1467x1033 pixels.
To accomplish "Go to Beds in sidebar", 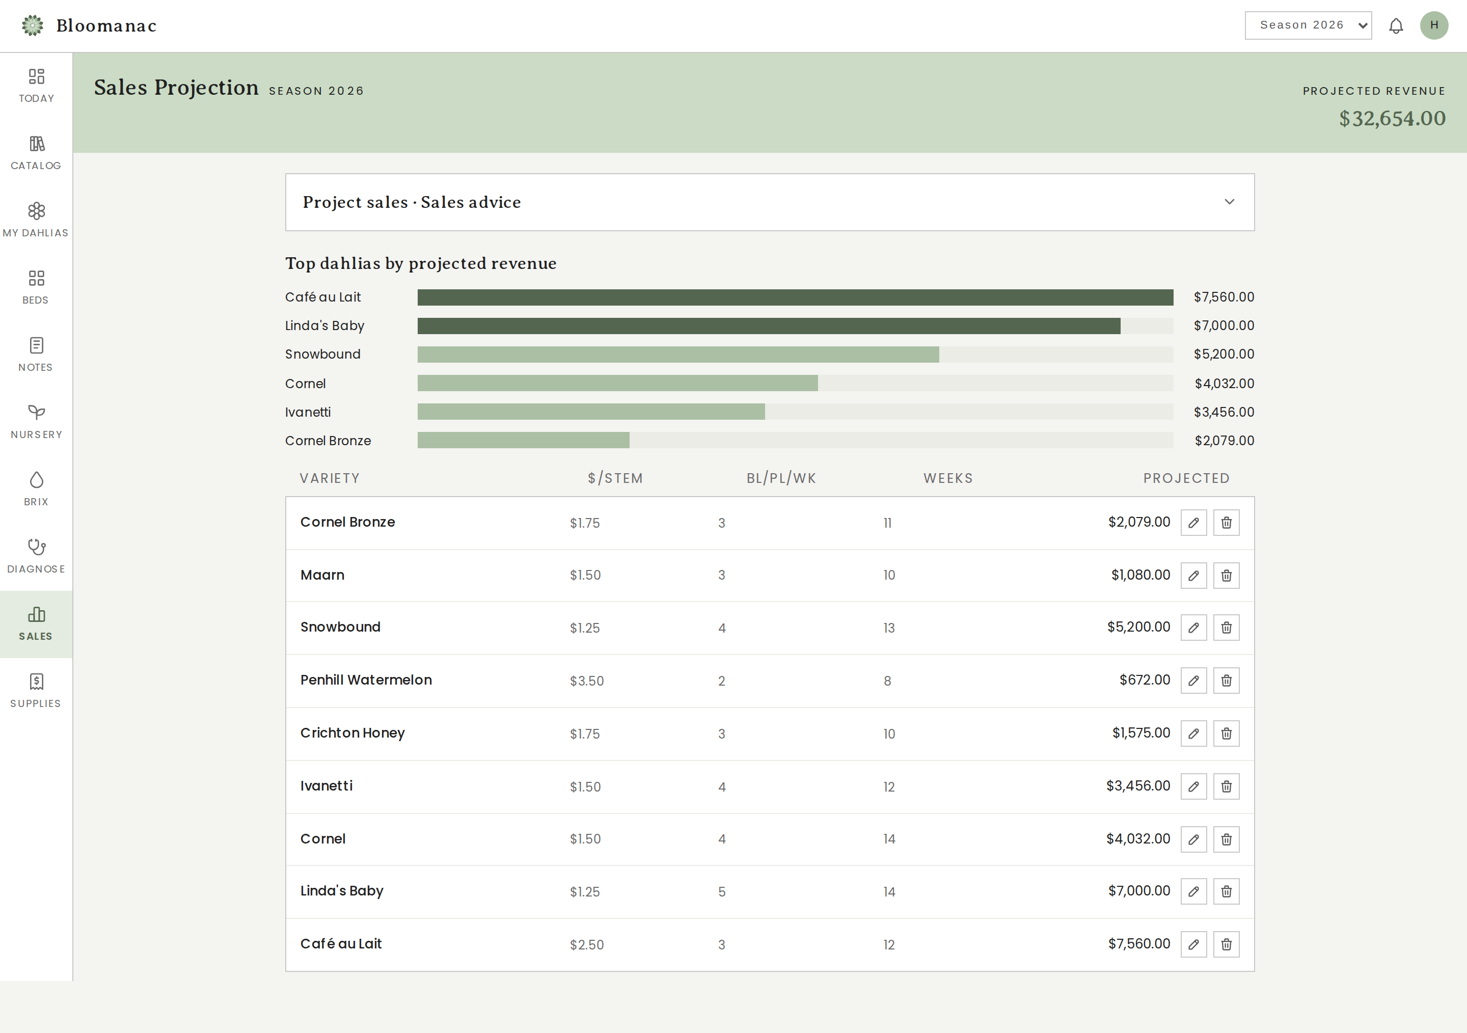I will [36, 287].
